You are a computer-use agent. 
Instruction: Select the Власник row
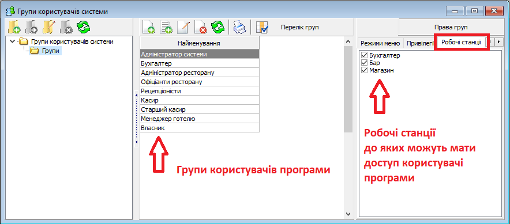tap(200, 128)
